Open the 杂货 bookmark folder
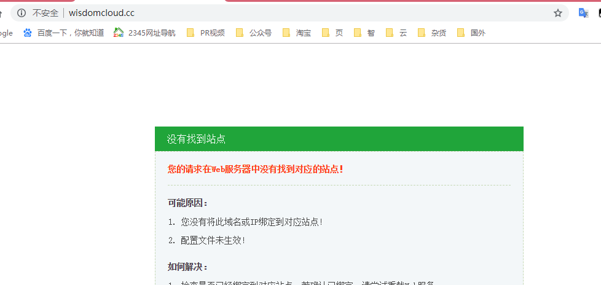Image resolution: width=601 pixels, height=285 pixels. click(432, 33)
